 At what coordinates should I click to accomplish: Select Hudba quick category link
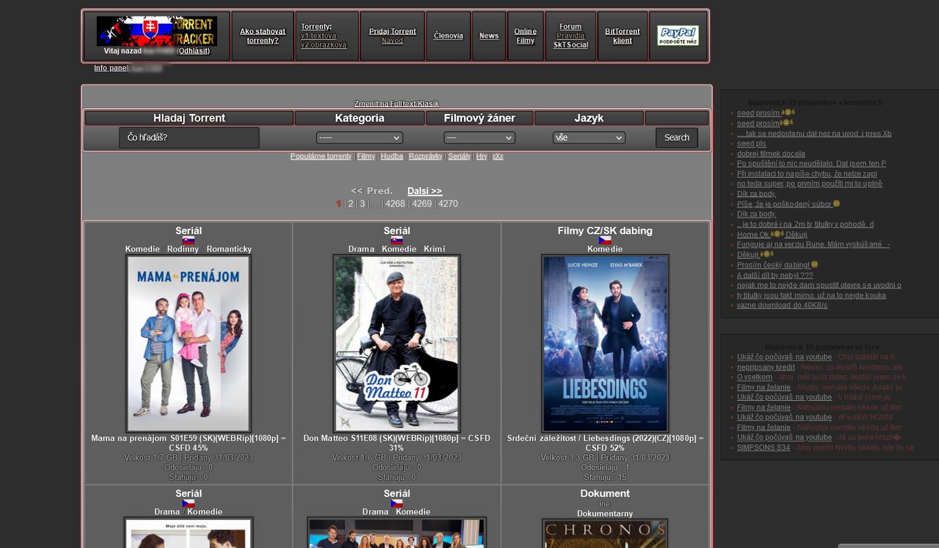[392, 156]
